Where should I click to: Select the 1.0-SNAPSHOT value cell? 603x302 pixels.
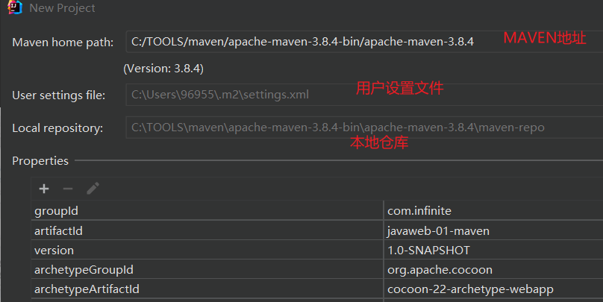[493, 250]
